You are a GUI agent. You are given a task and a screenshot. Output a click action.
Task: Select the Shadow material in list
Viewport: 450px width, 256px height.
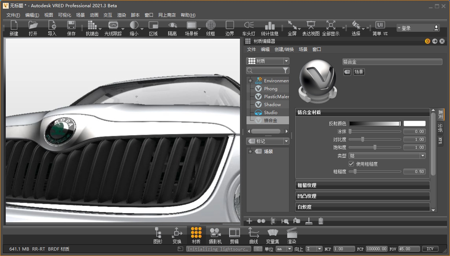(272, 105)
